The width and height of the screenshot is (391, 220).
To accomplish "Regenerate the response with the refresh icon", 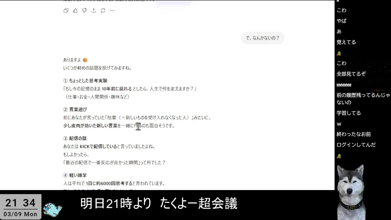I will tap(103, 11).
